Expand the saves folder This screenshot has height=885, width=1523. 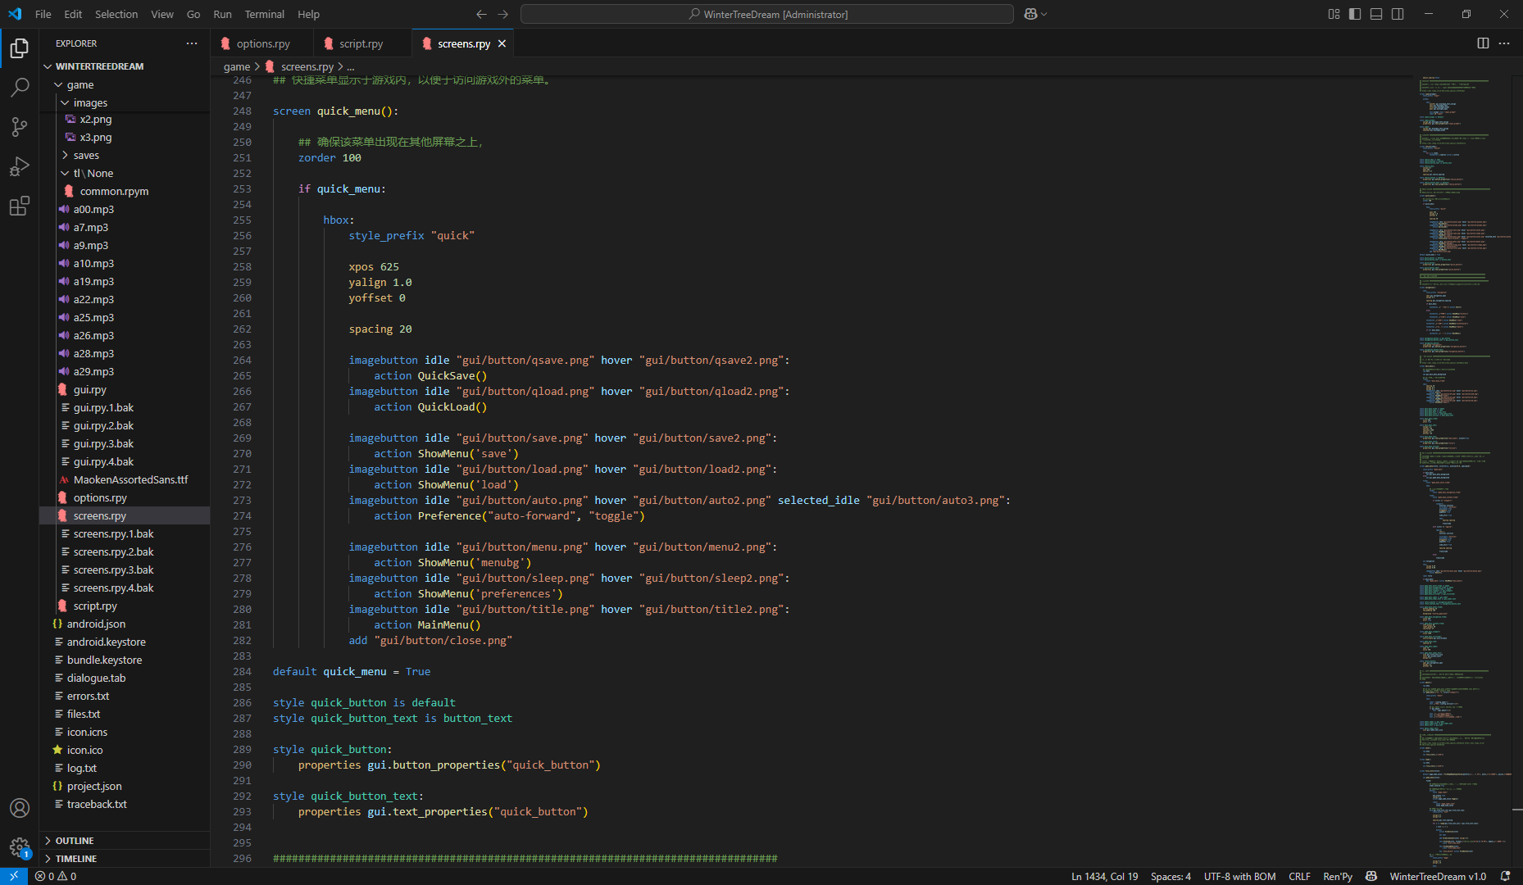point(86,155)
